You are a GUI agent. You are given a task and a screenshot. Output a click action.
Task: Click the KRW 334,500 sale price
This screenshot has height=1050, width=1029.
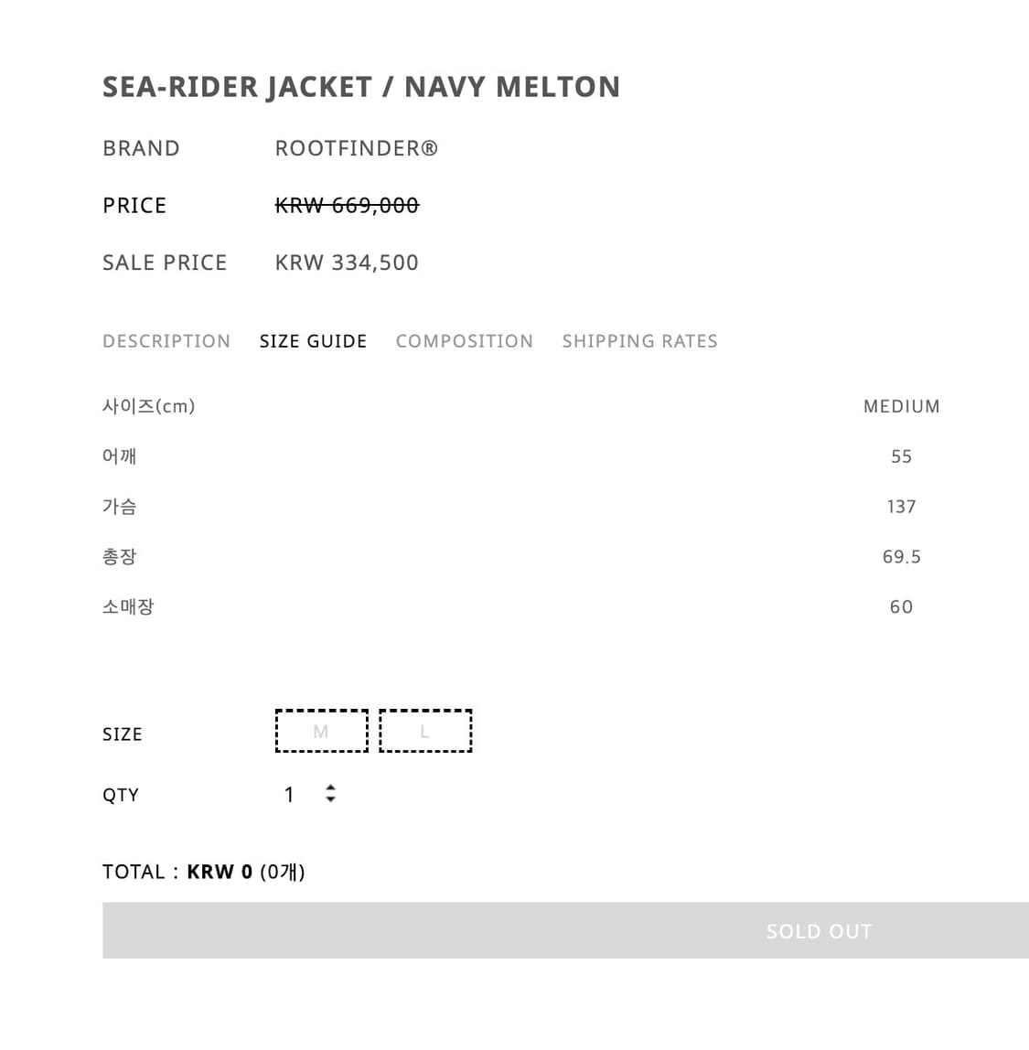click(347, 263)
